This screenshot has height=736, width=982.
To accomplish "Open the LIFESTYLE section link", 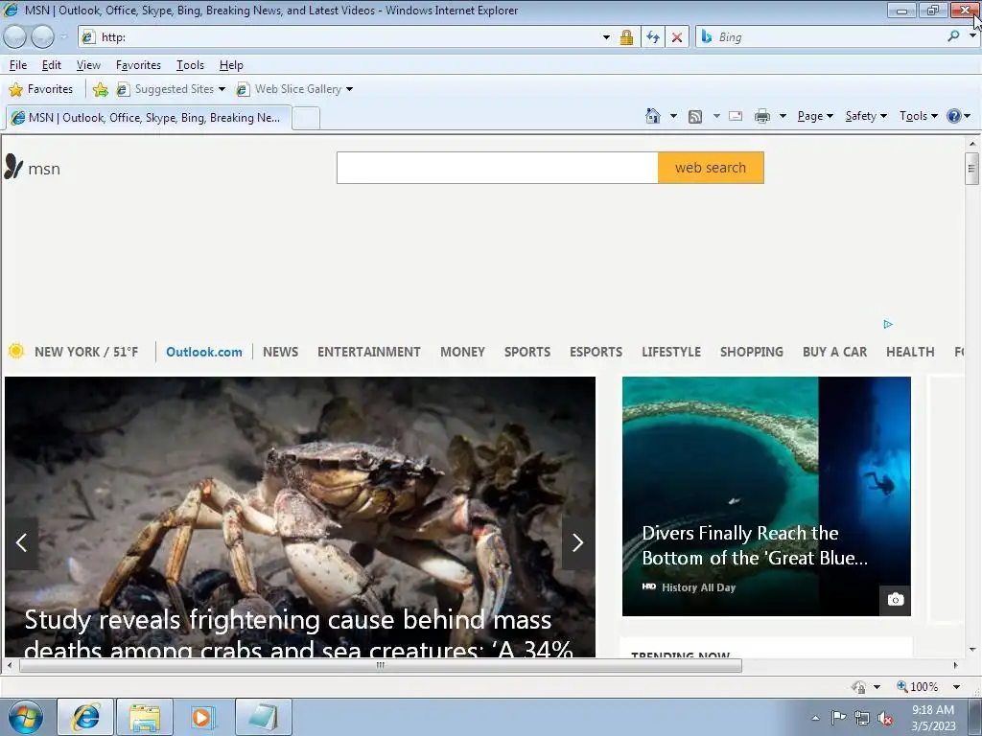I will [671, 352].
